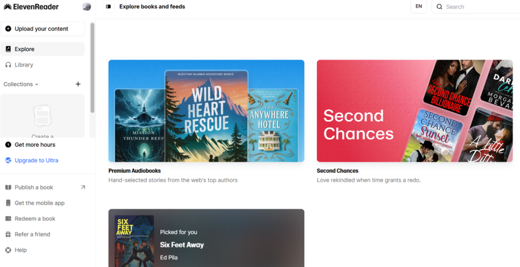This screenshot has height=267, width=520.
Task: Select Explore in the sidebar
Action: (43, 49)
